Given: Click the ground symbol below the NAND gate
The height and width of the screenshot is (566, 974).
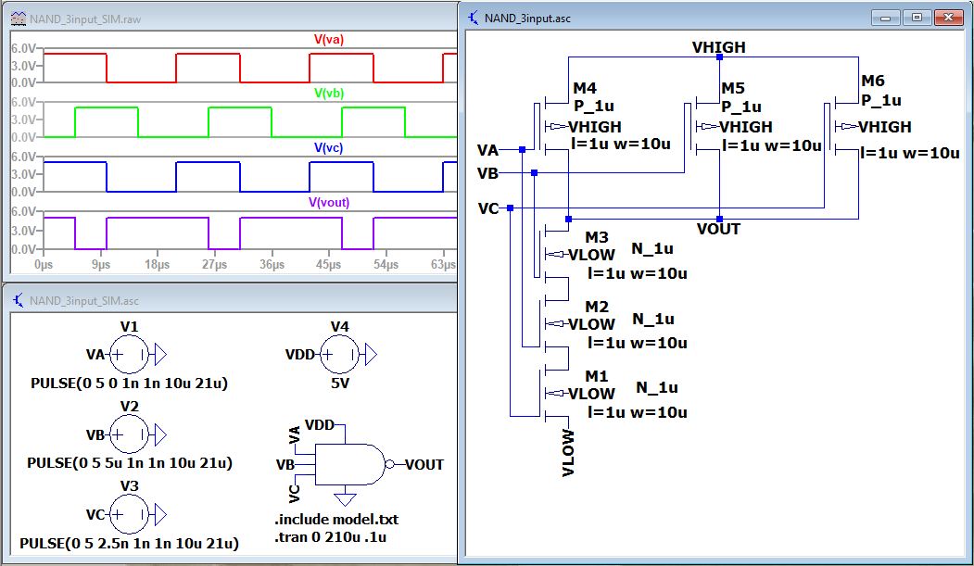Looking at the screenshot, I should pyautogui.click(x=345, y=498).
